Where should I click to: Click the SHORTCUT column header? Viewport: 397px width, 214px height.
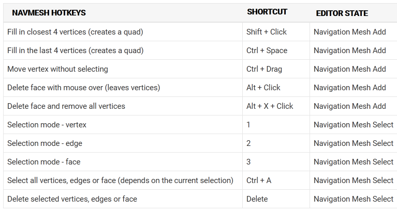click(267, 12)
